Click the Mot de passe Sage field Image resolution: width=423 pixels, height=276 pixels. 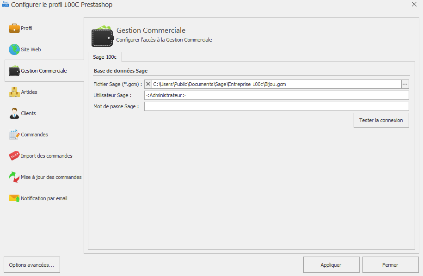coord(276,106)
